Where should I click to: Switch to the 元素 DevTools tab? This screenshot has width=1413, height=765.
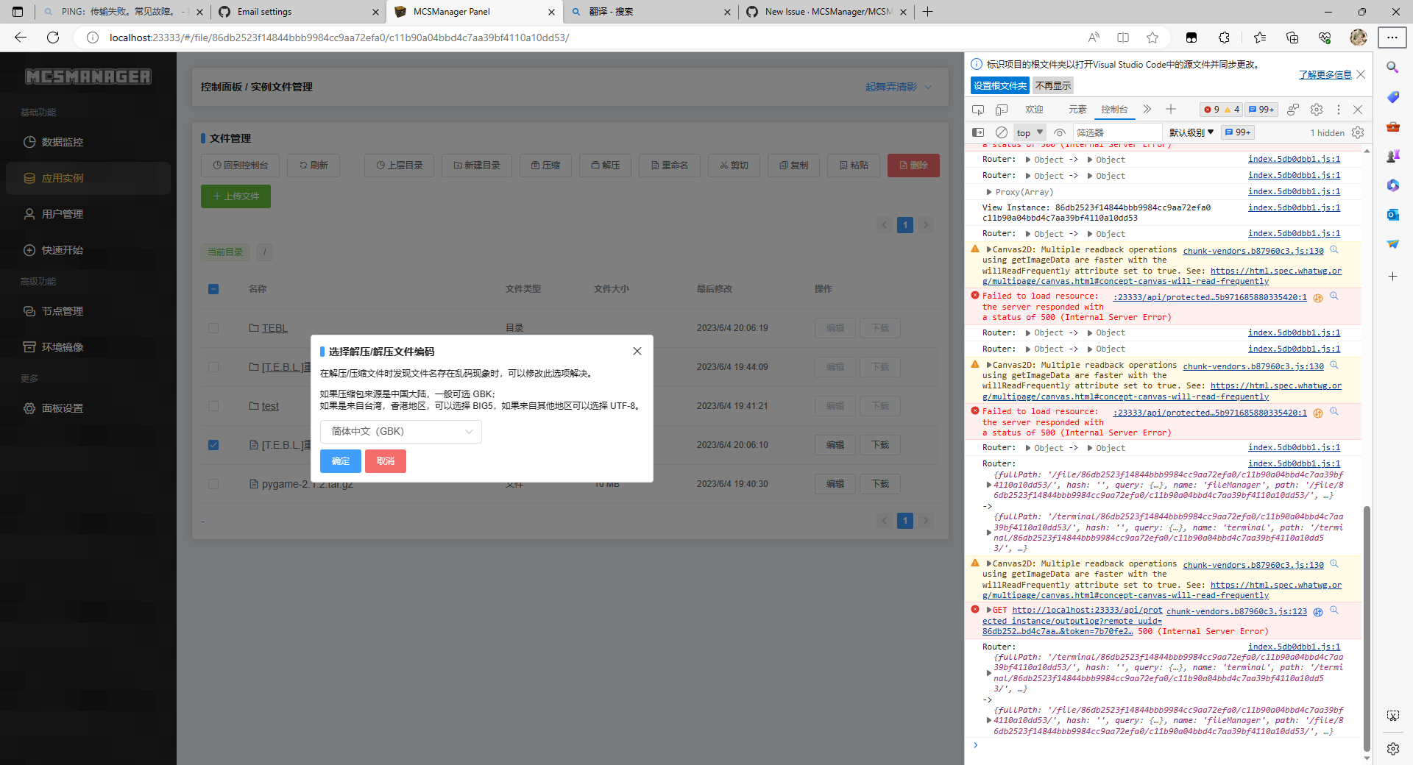pos(1077,109)
